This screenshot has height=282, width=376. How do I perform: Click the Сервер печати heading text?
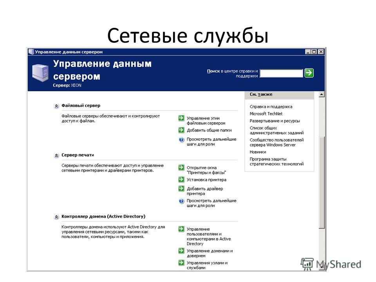pyautogui.click(x=78, y=155)
